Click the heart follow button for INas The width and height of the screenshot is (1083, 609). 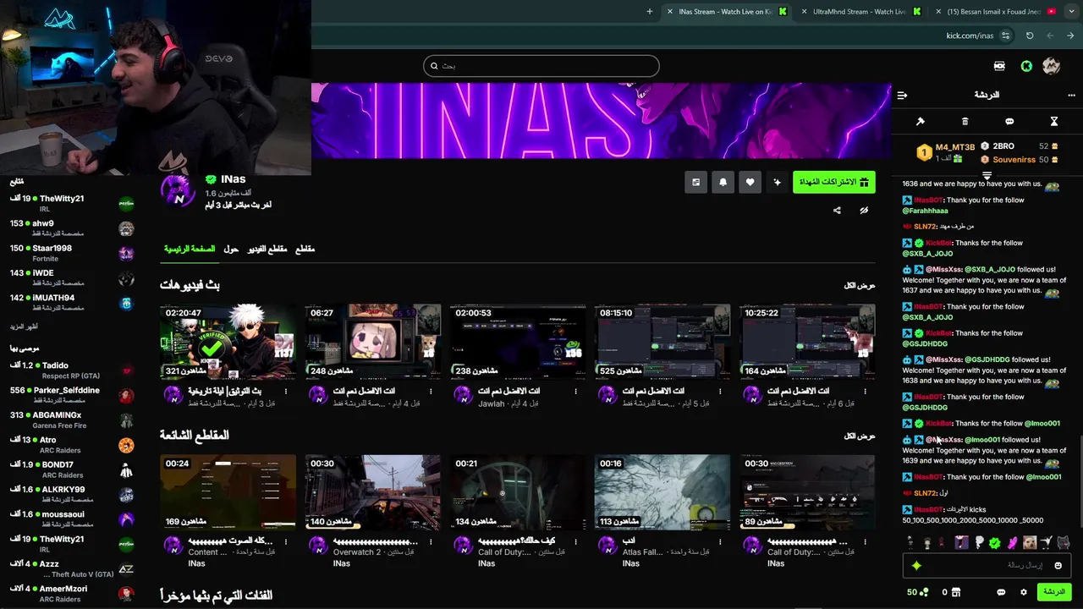click(x=750, y=182)
